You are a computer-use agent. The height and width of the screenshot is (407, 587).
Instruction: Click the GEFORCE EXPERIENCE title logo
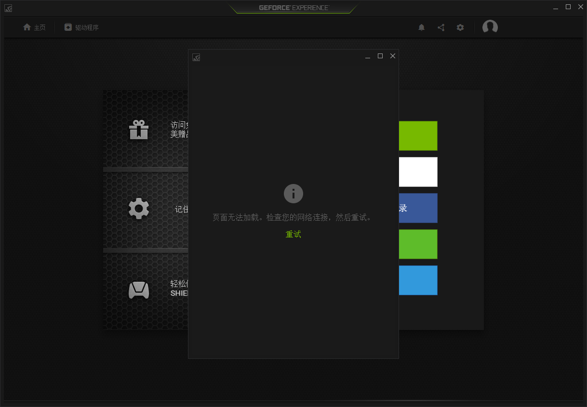[x=293, y=8]
